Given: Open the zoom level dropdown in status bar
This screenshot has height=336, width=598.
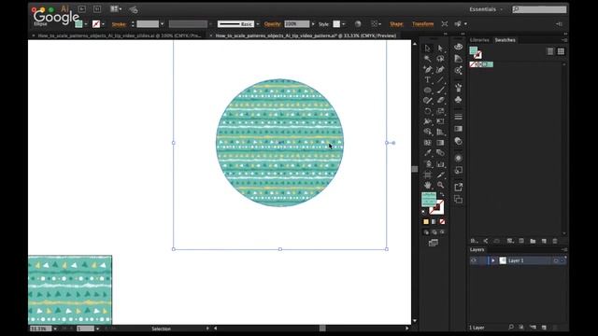Looking at the screenshot, I should tap(55, 329).
